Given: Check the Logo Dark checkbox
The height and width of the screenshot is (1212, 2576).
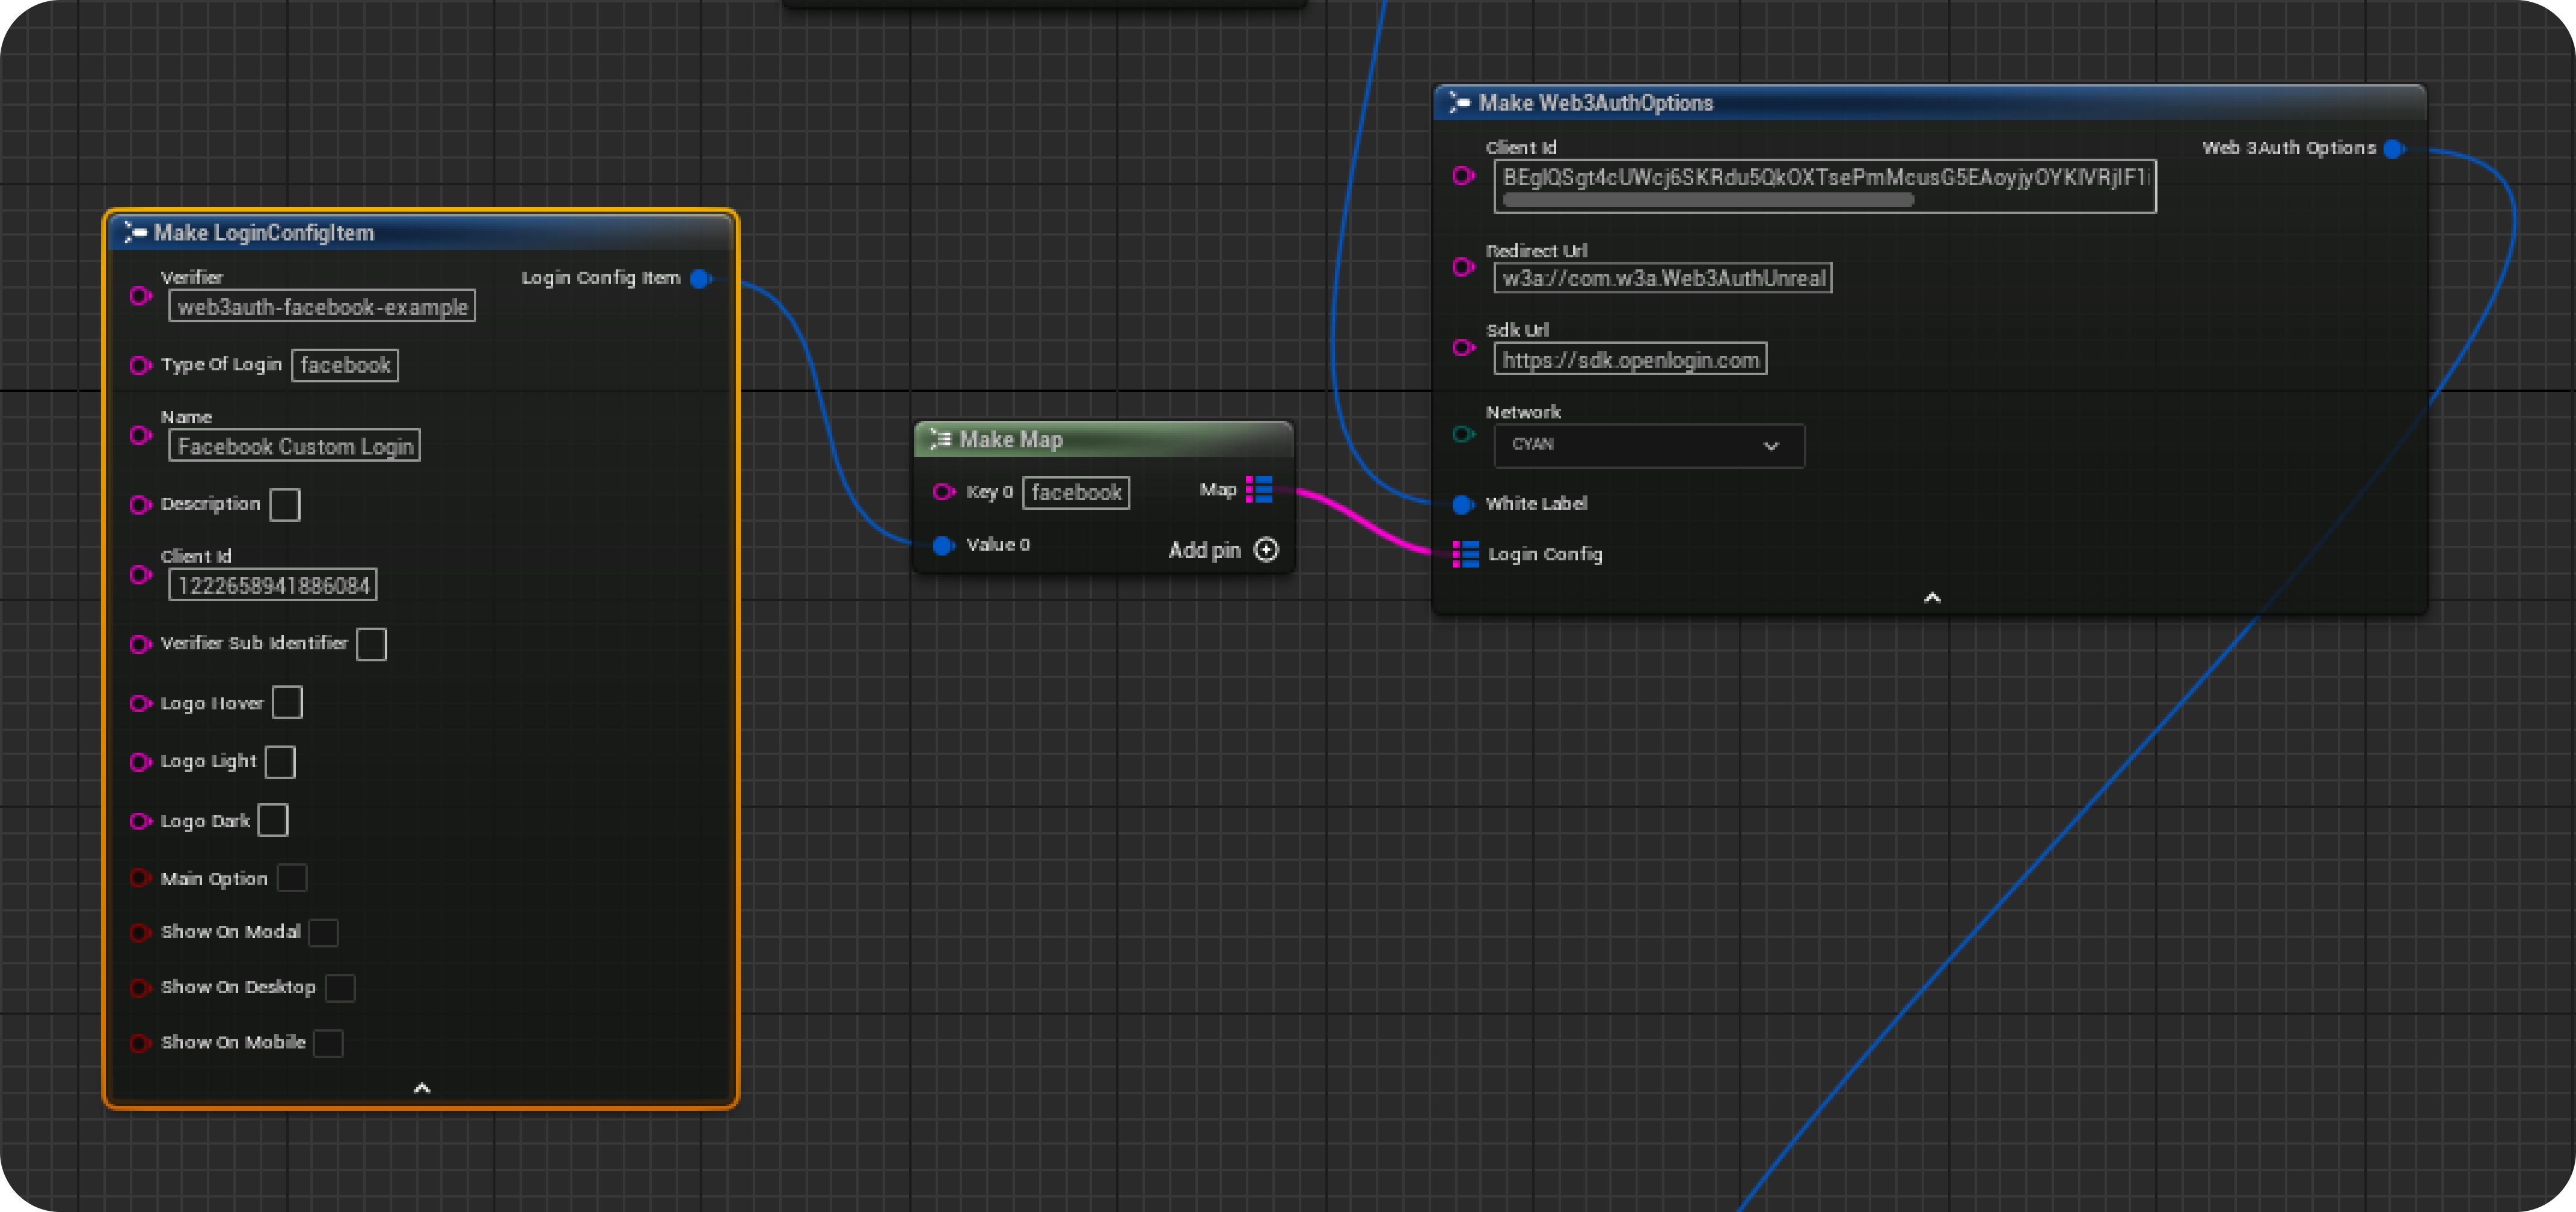Looking at the screenshot, I should pyautogui.click(x=272, y=819).
